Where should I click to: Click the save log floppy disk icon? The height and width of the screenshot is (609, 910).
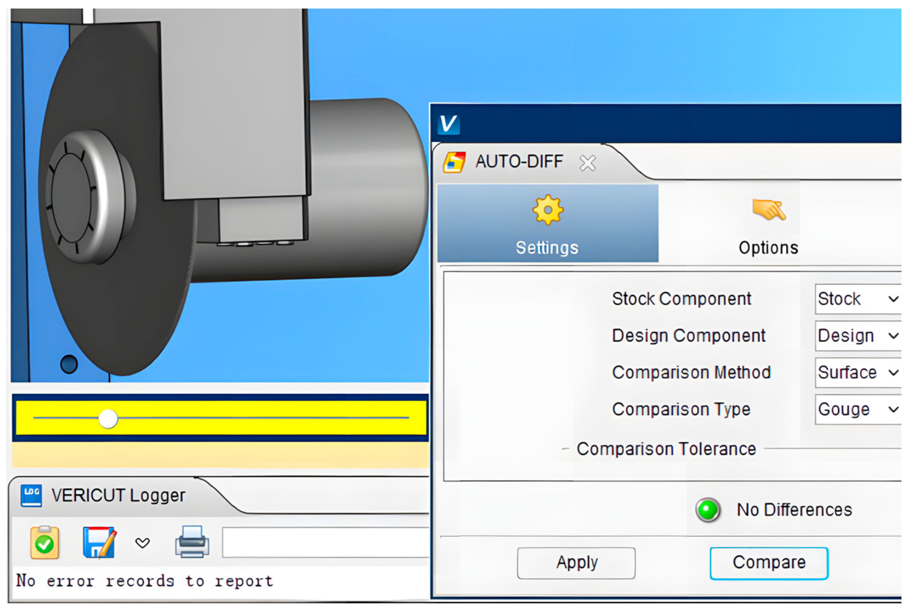pyautogui.click(x=99, y=542)
